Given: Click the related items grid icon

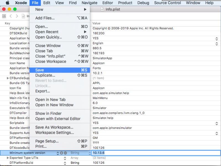Looking at the screenshot, I should tap(4, 16).
